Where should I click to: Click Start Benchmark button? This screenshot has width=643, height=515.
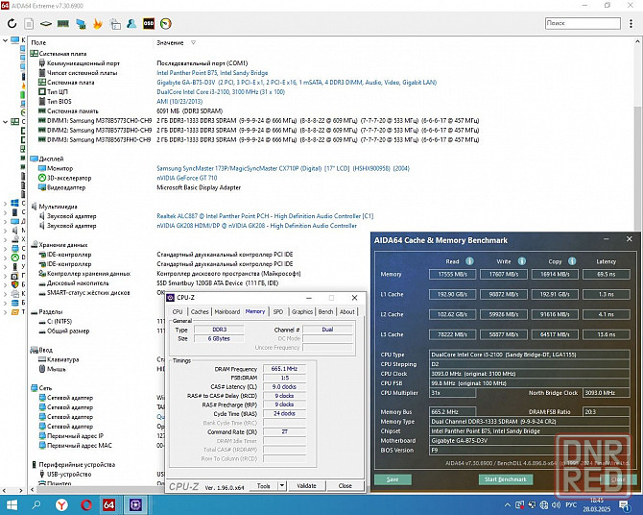pyautogui.click(x=505, y=479)
